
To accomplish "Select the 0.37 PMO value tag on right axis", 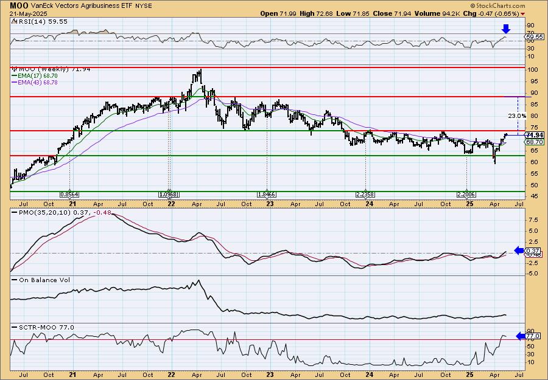I will 533,250.
